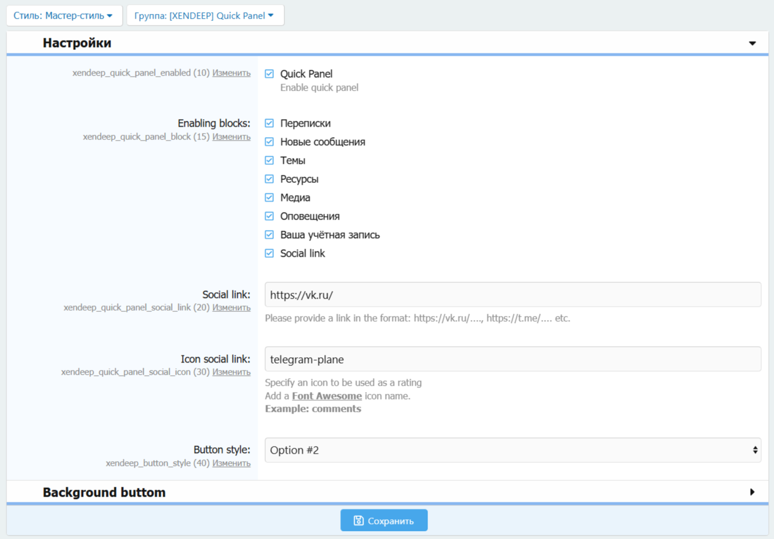Uncheck the Ресурсы checkbox
Screen dimensions: 774x539
269,179
